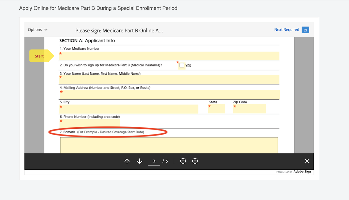Click the down arrow to go to next page
The height and width of the screenshot is (200, 349).
coord(139,161)
